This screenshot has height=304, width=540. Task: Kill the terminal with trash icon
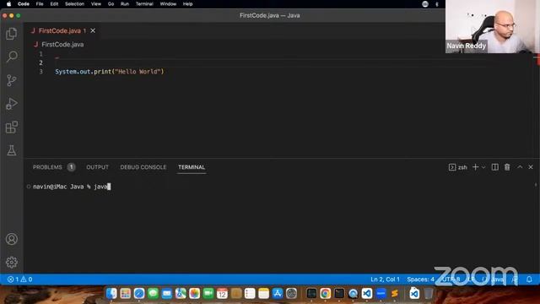click(507, 167)
